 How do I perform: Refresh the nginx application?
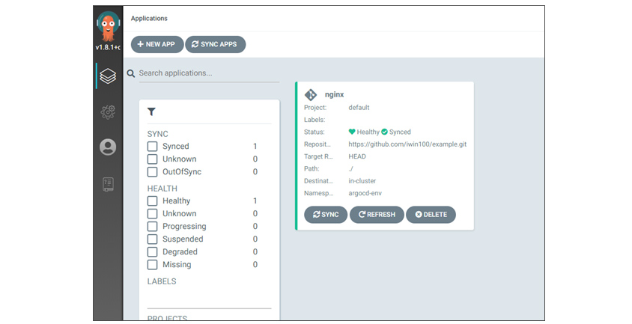coord(377,215)
